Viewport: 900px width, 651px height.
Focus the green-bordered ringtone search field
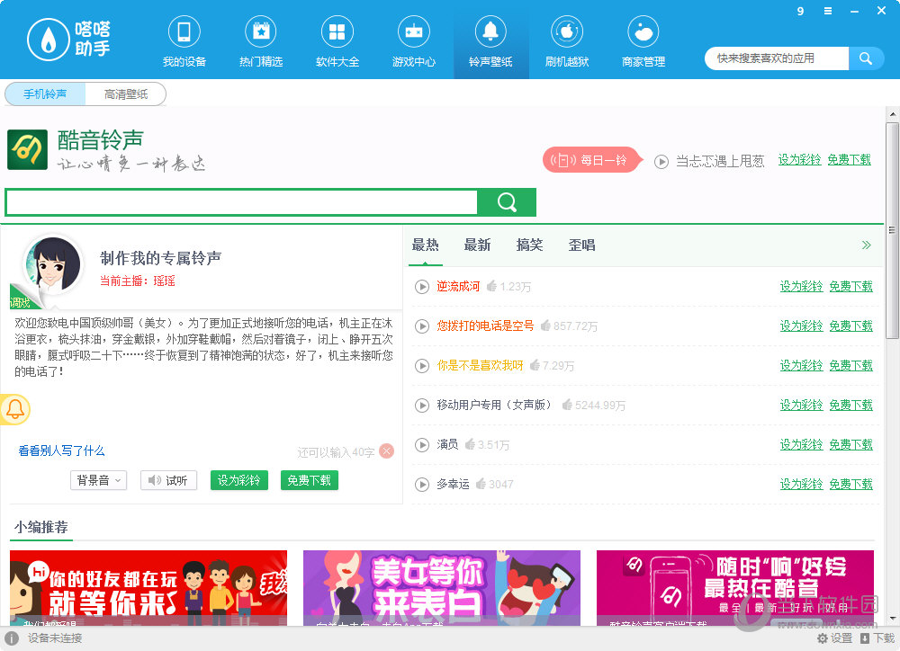click(241, 202)
